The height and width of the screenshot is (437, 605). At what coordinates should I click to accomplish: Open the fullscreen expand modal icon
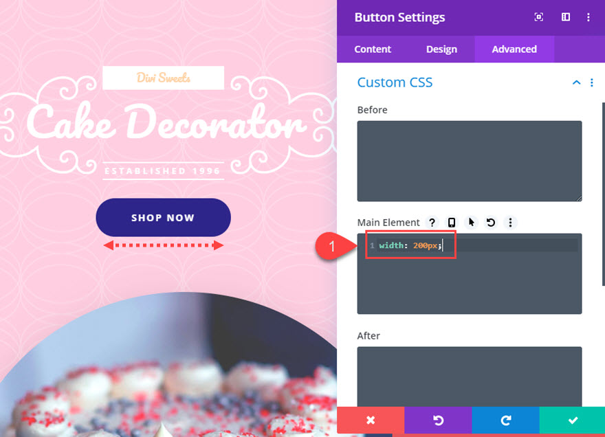(538, 17)
